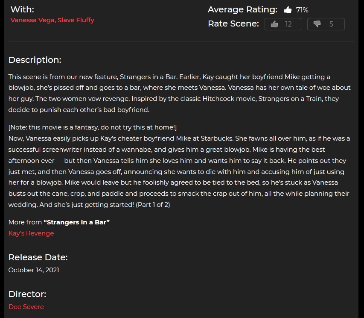
Task: Select the October 14, 2021 date text
Action: (34, 270)
